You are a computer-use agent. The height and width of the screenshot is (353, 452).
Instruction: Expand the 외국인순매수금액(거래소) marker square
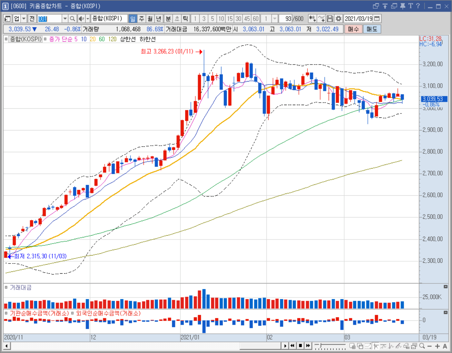click(x=73, y=313)
